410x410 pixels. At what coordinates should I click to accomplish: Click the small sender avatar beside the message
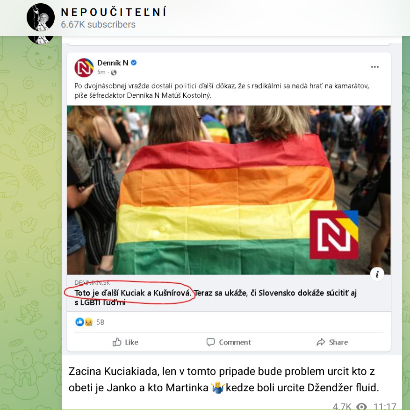coord(41,40)
